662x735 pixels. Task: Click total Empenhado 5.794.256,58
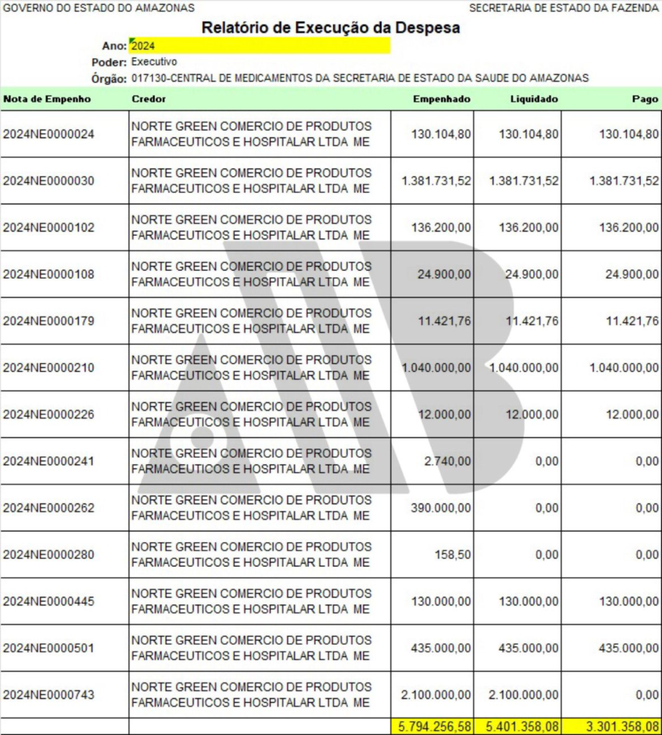(x=434, y=726)
